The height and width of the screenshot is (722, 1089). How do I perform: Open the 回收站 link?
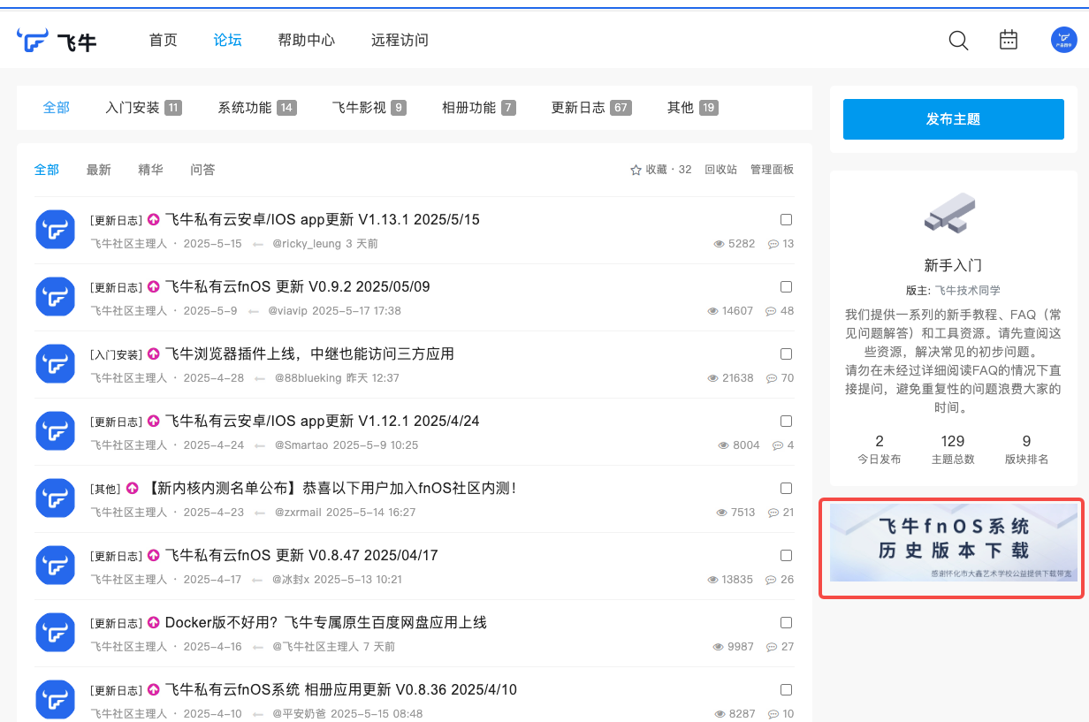pyautogui.click(x=720, y=170)
